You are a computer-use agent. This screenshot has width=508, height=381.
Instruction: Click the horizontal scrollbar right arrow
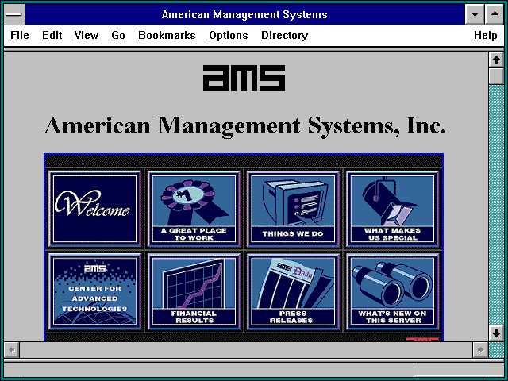click(480, 350)
